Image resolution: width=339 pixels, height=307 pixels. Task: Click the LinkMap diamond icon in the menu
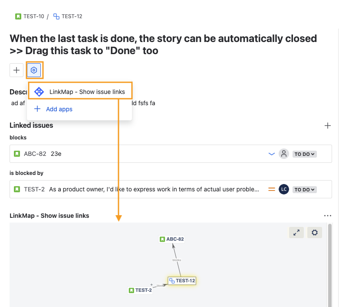point(39,92)
